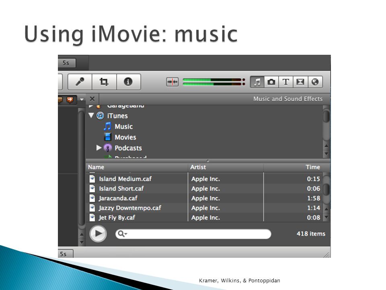Screen dimensions: 386x290
Task: Open the small dropdown arrow beside markers
Action: click(x=82, y=99)
